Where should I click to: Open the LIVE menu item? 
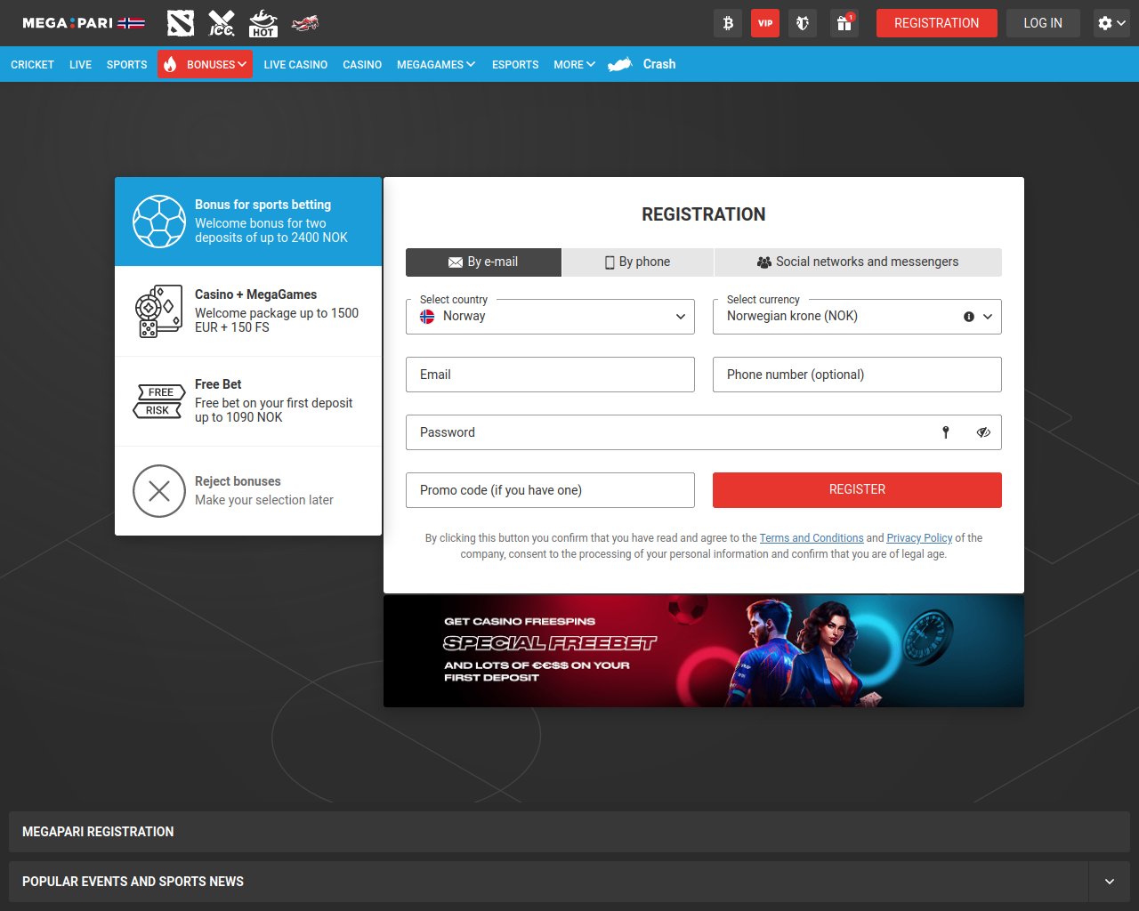(x=80, y=64)
